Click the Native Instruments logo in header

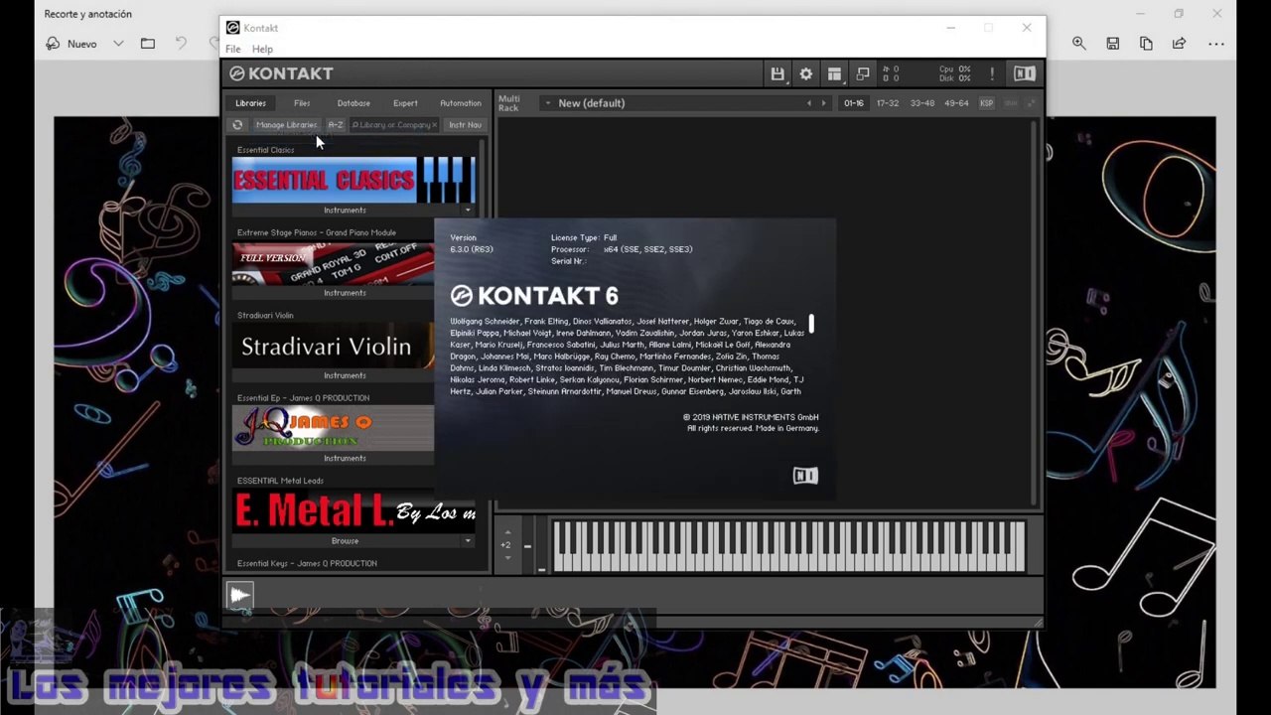point(1025,73)
